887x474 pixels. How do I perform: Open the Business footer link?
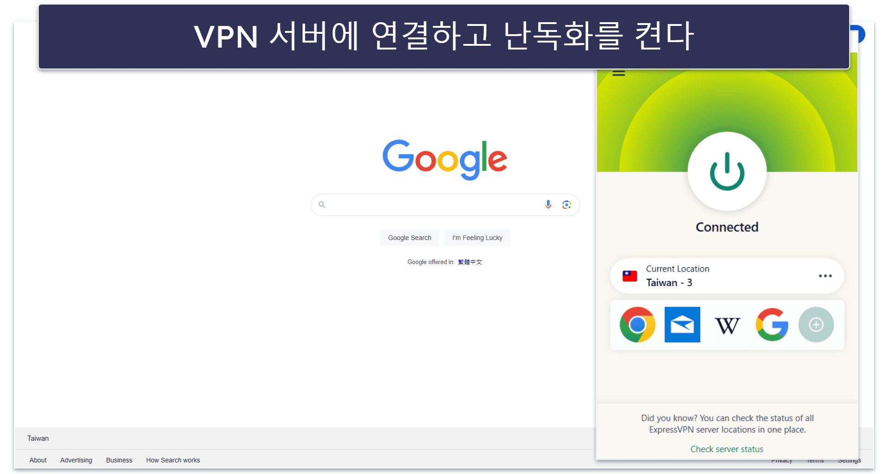click(x=119, y=460)
